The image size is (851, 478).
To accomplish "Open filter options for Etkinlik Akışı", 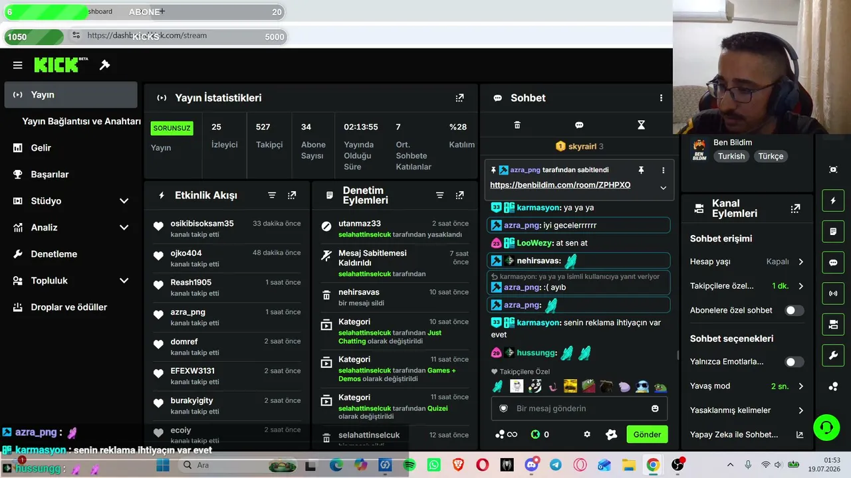I will pyautogui.click(x=272, y=195).
